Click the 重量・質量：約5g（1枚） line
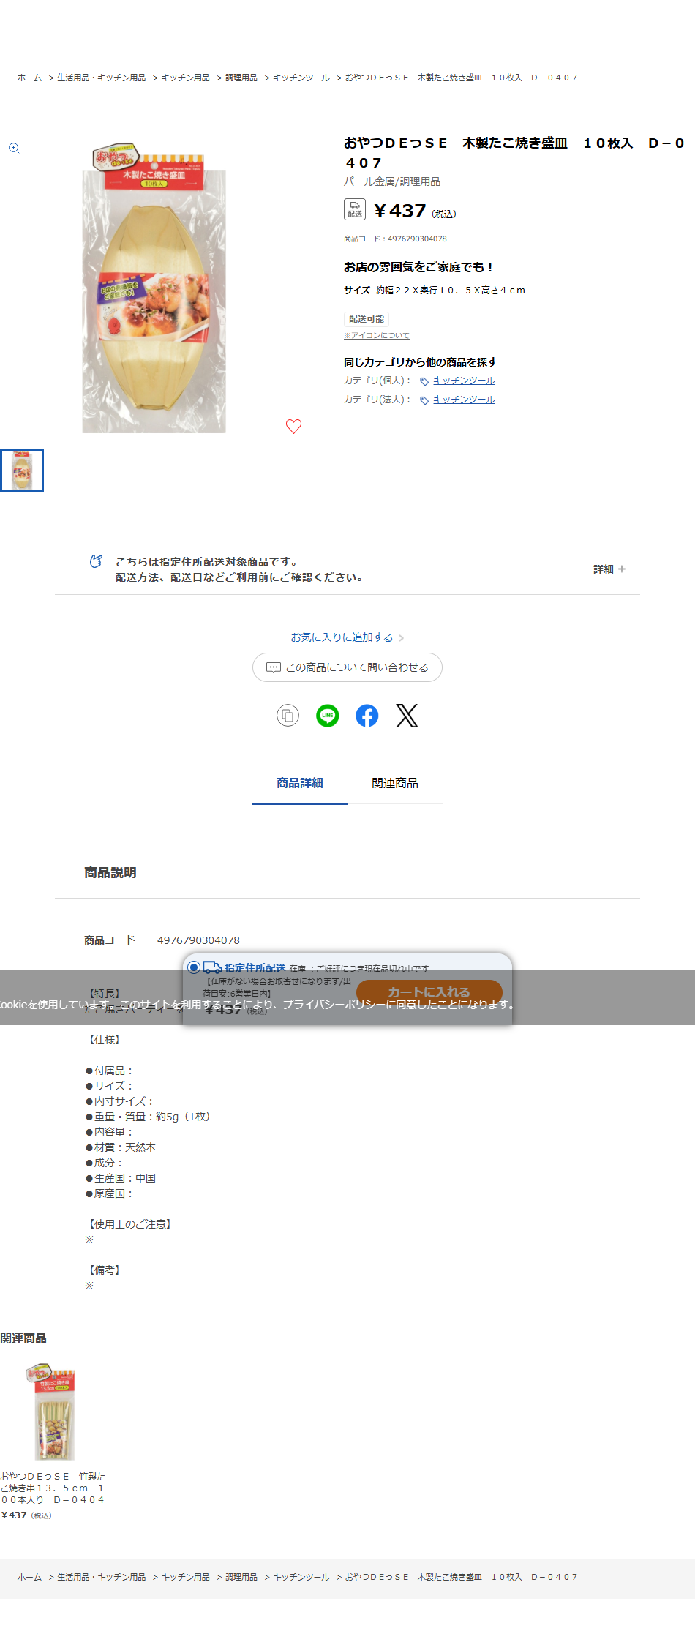 [148, 1117]
